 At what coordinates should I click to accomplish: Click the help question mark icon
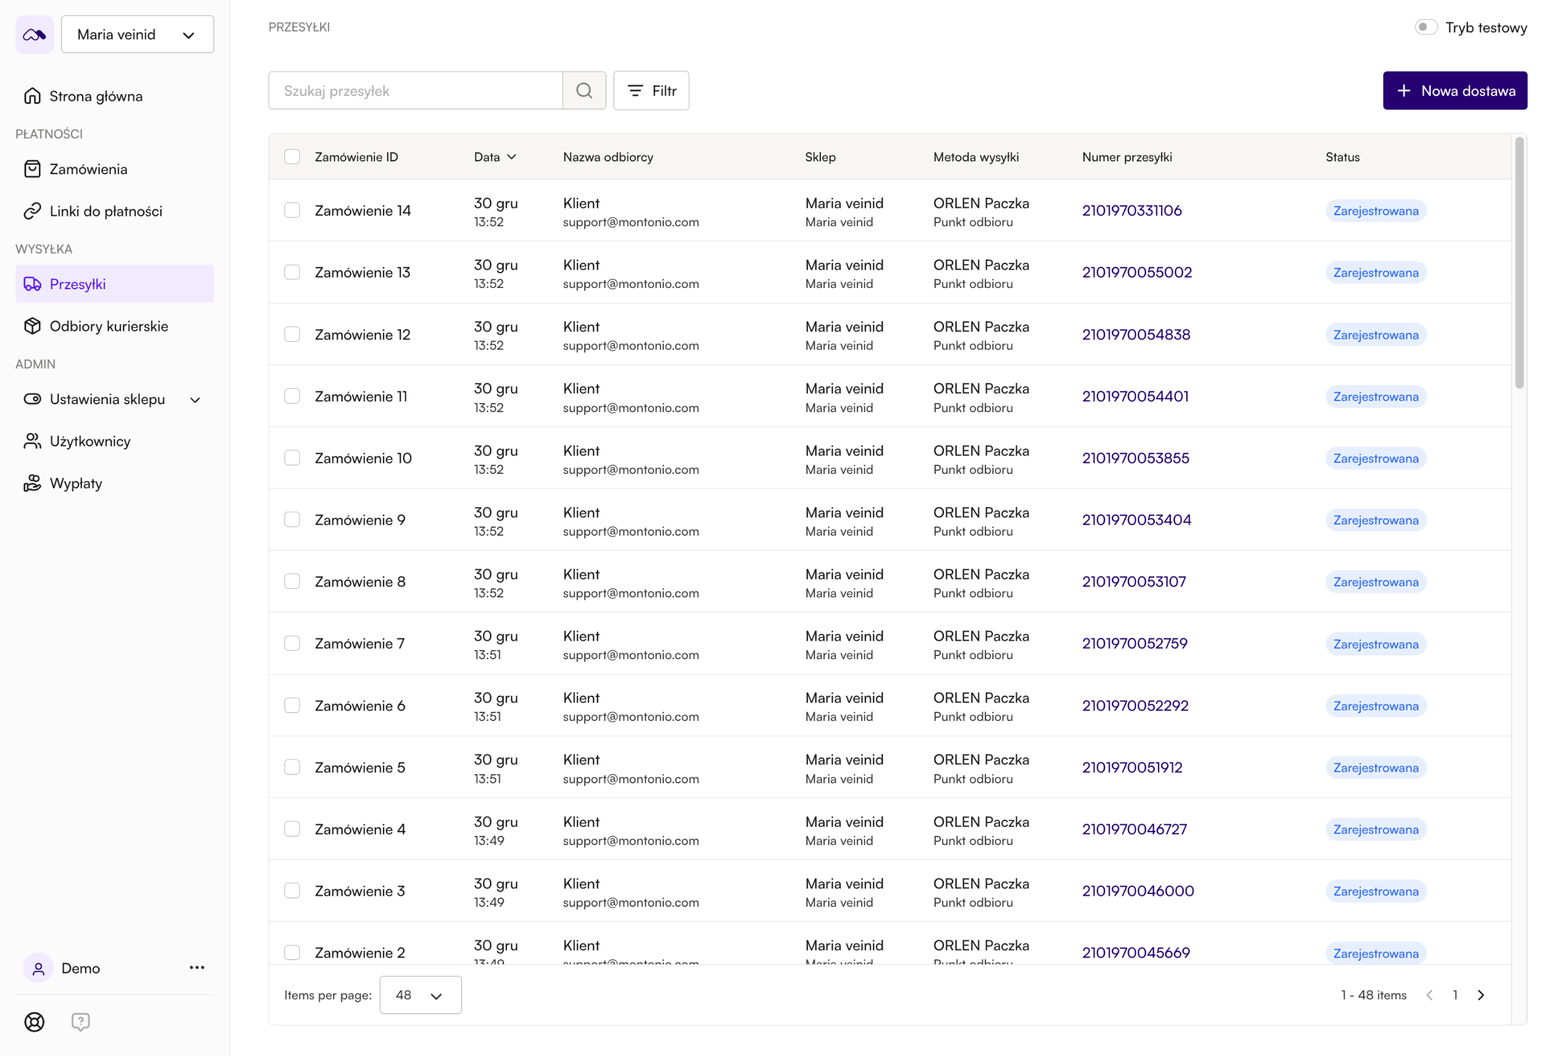coord(80,1022)
